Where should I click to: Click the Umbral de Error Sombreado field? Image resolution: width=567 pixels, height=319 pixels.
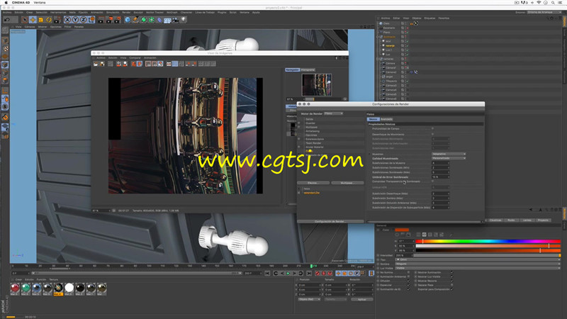click(440, 177)
